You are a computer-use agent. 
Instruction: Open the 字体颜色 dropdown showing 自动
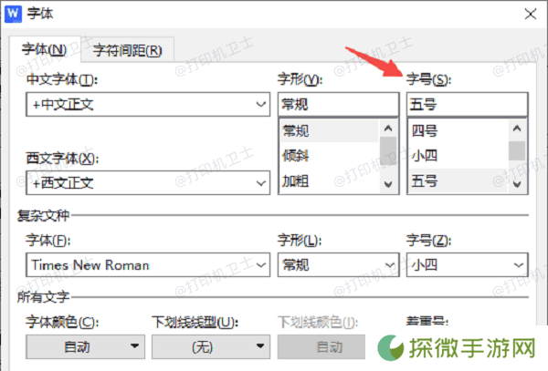[x=85, y=347]
